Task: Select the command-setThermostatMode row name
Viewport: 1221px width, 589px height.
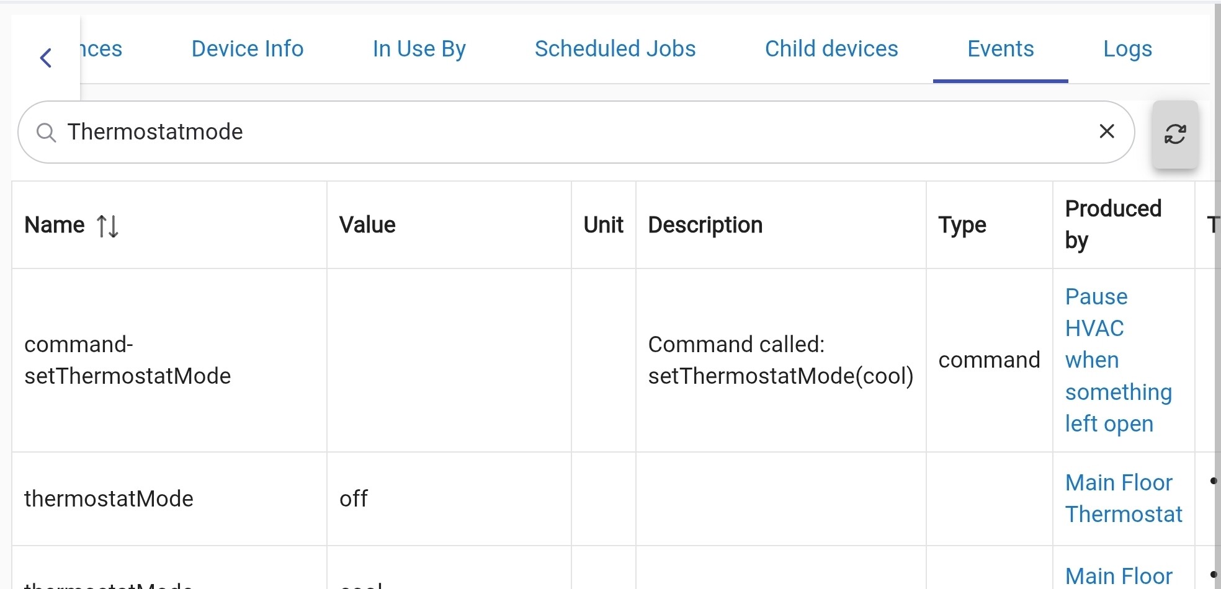Action: 127,360
